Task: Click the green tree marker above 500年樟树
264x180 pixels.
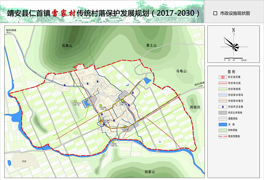Action: pyautogui.click(x=101, y=105)
